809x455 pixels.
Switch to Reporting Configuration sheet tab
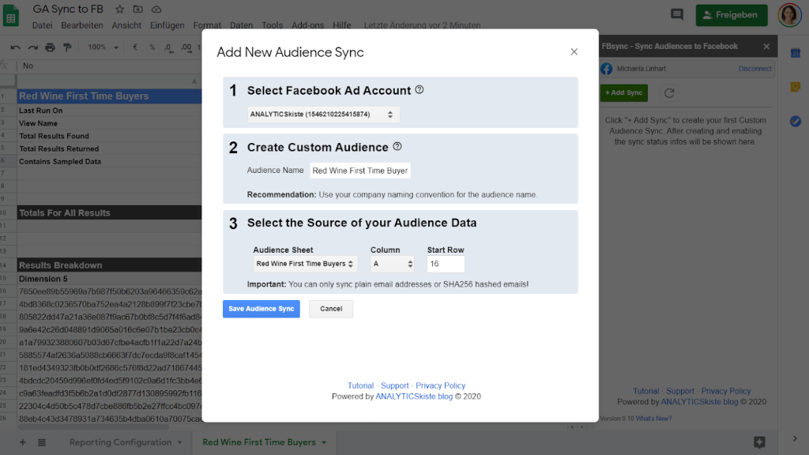coord(121,442)
